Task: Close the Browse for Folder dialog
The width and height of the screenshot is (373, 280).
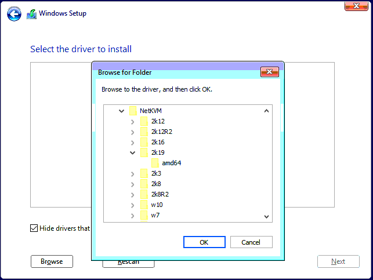Action: [x=270, y=72]
